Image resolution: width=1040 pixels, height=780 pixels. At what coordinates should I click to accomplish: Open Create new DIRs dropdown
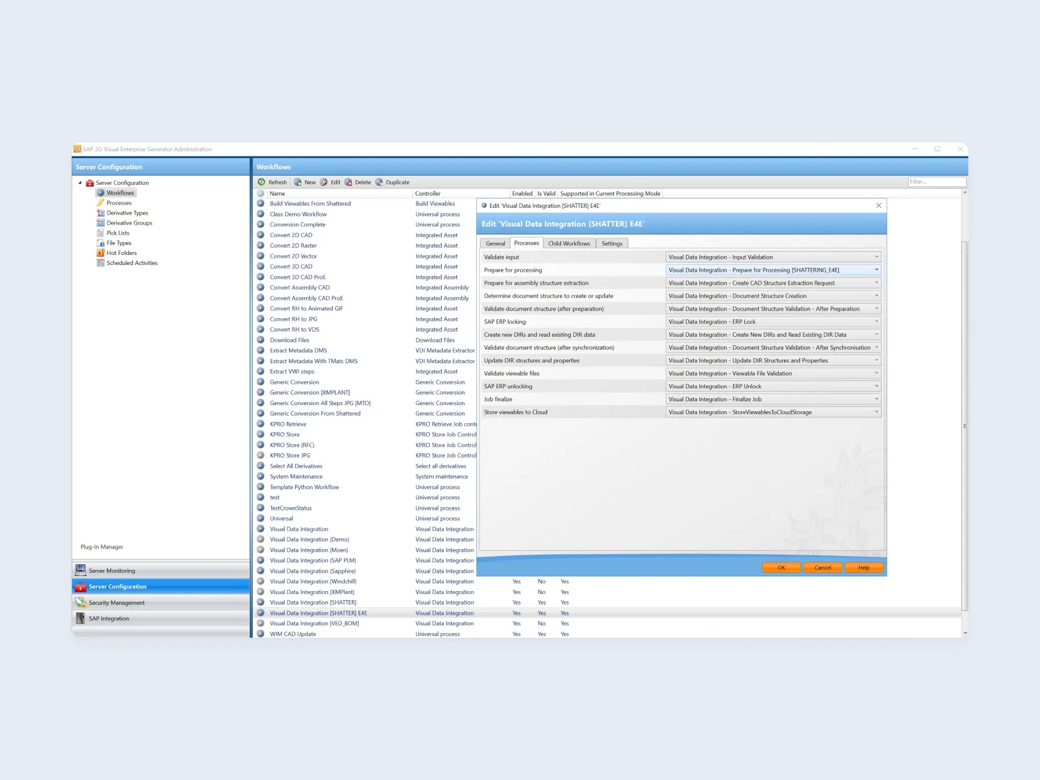(773, 335)
